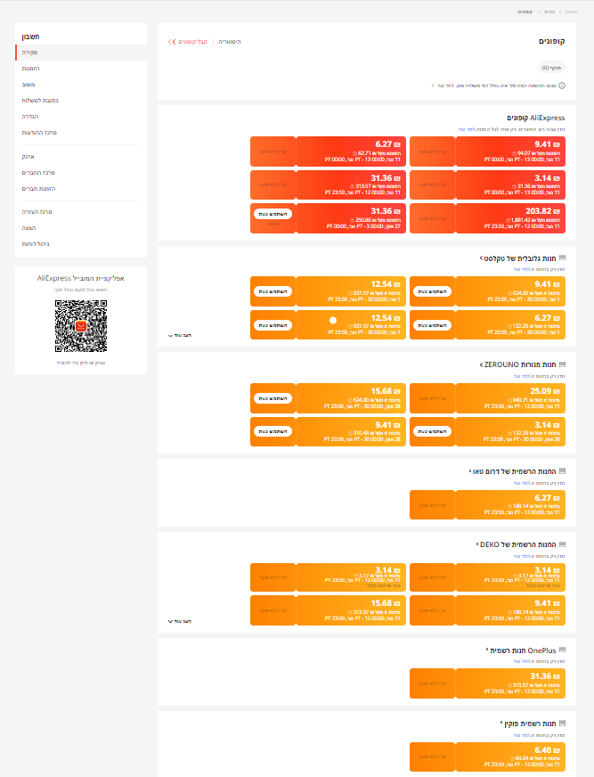Click the double-arrow icon beside קבל קופונים

pyautogui.click(x=172, y=42)
